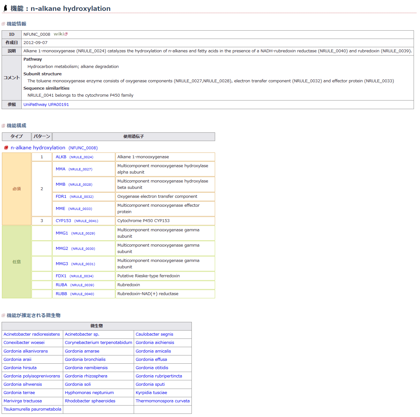This screenshot has height=417, width=420.
Task: Visit the Thermomonospora curvata organism link
Action: coord(162,401)
